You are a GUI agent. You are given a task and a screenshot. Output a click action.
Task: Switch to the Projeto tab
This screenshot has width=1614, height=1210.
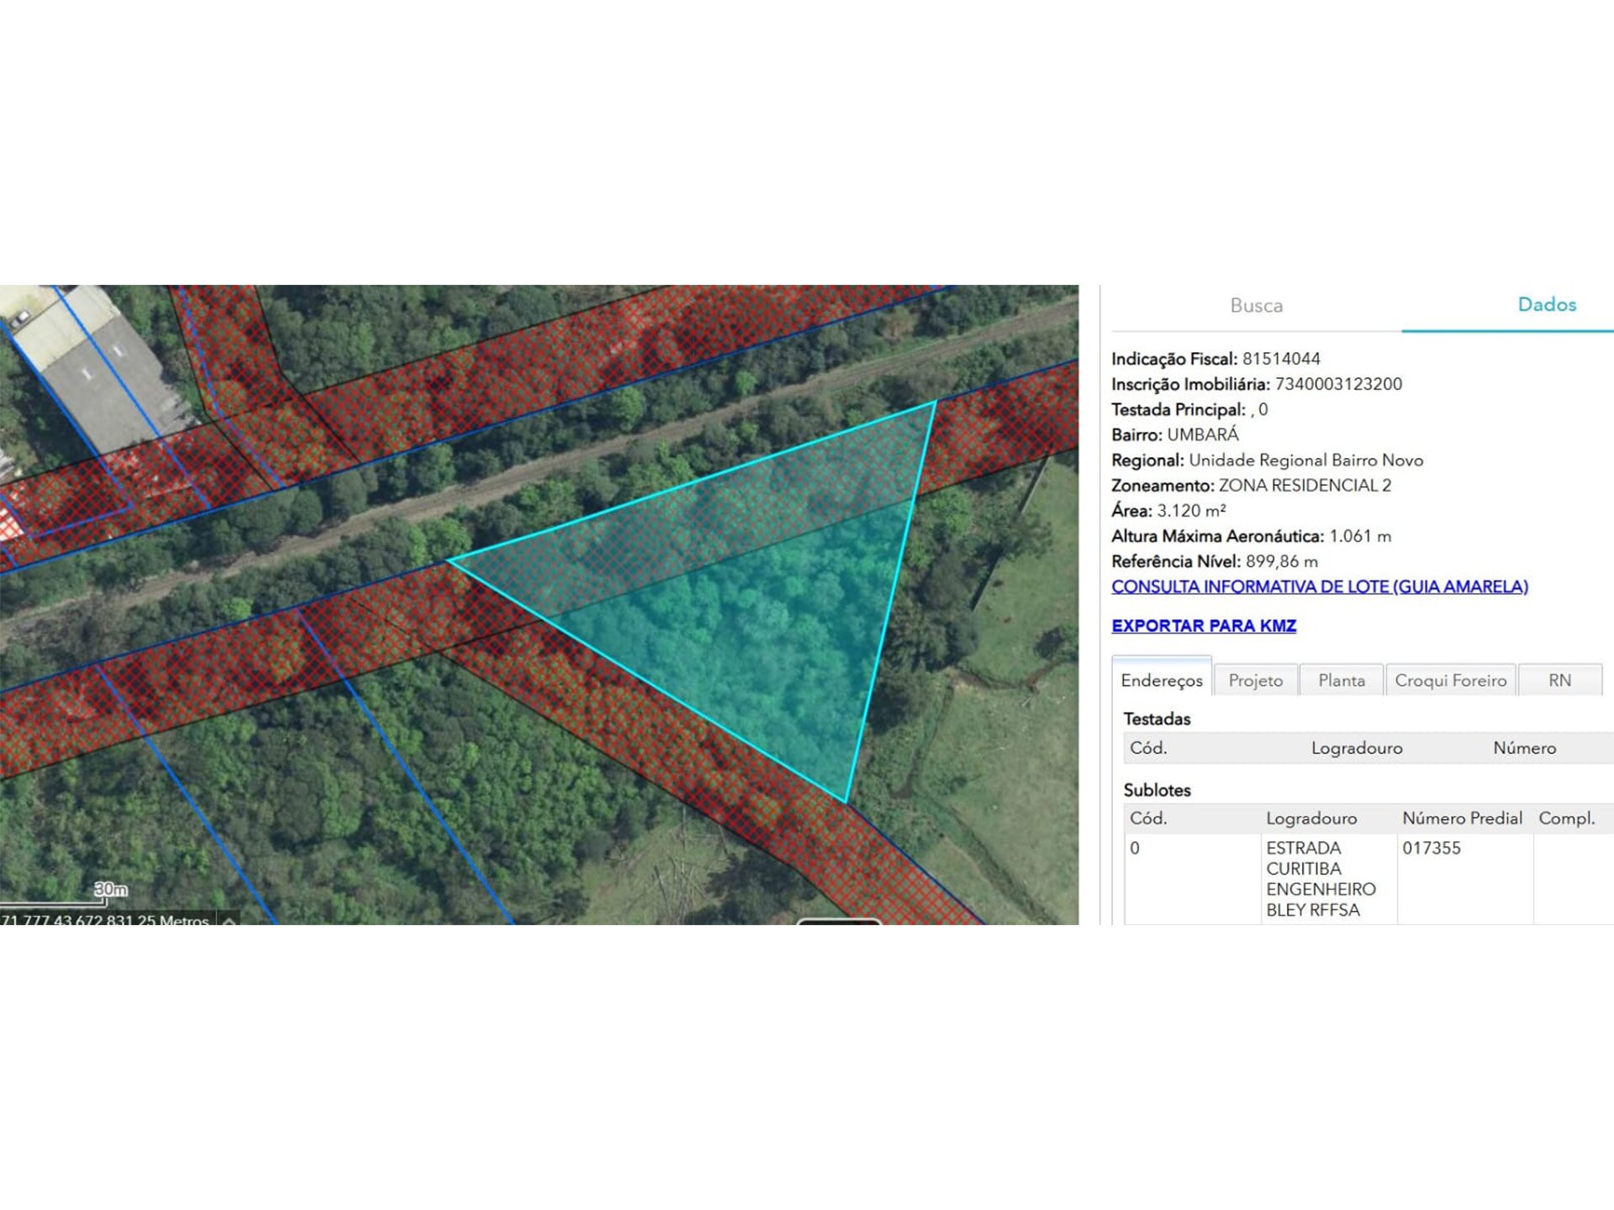[x=1255, y=680]
